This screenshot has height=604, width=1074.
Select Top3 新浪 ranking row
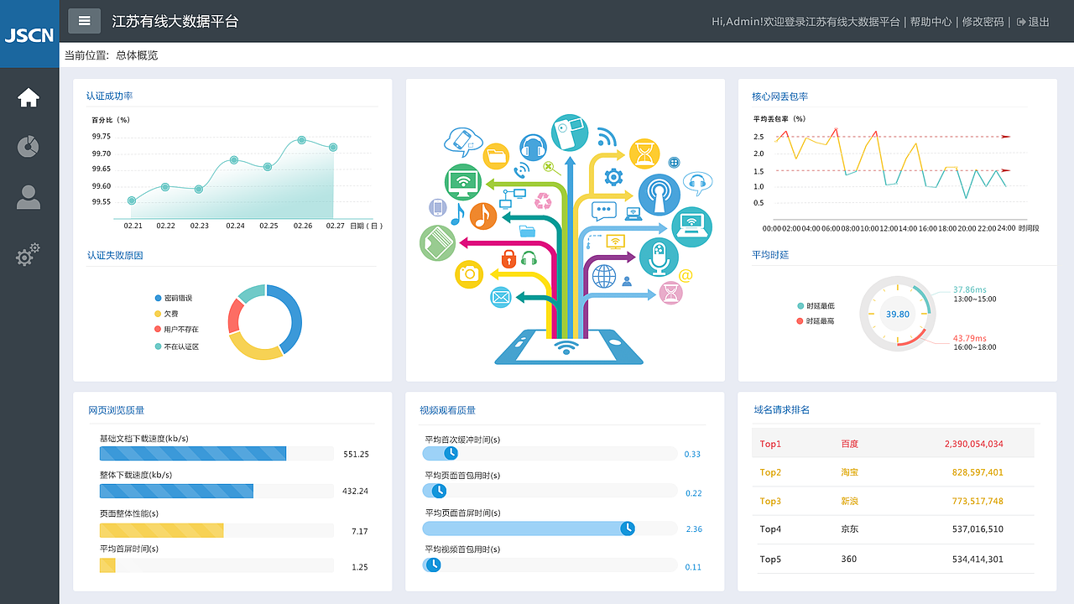[893, 501]
